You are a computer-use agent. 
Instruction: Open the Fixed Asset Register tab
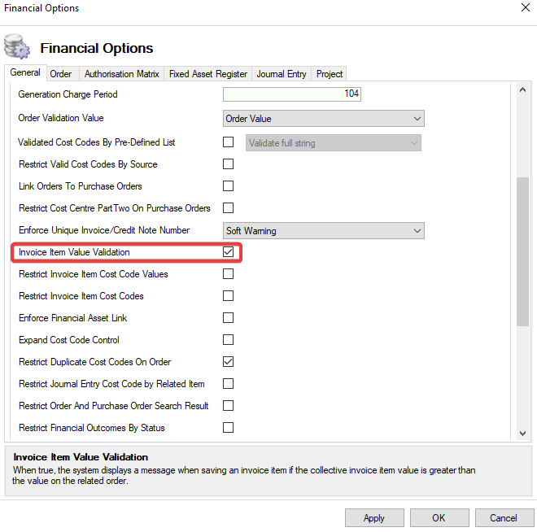pyautogui.click(x=208, y=74)
